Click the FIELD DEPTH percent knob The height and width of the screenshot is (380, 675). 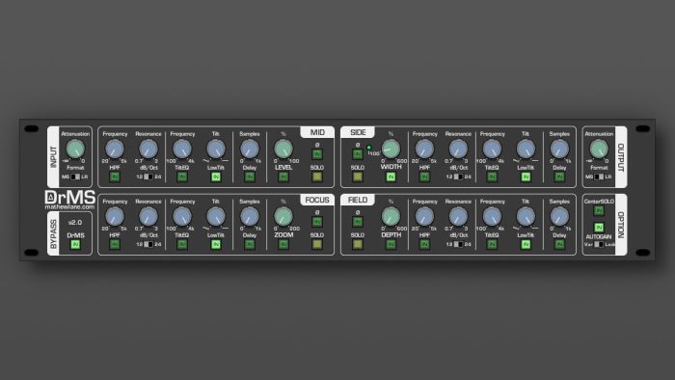click(x=391, y=216)
